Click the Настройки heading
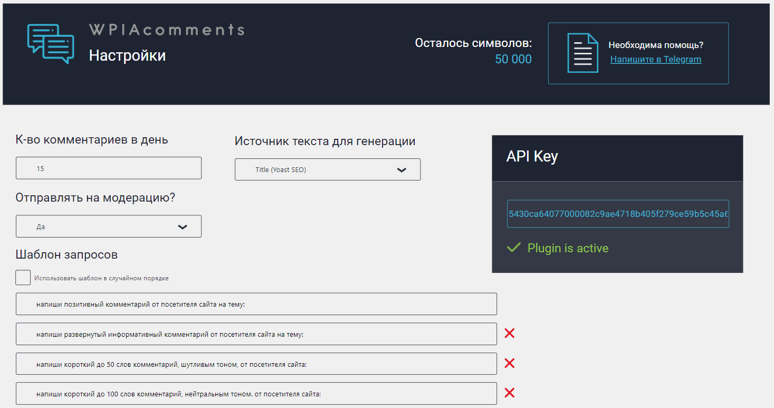The image size is (774, 408). [x=127, y=55]
